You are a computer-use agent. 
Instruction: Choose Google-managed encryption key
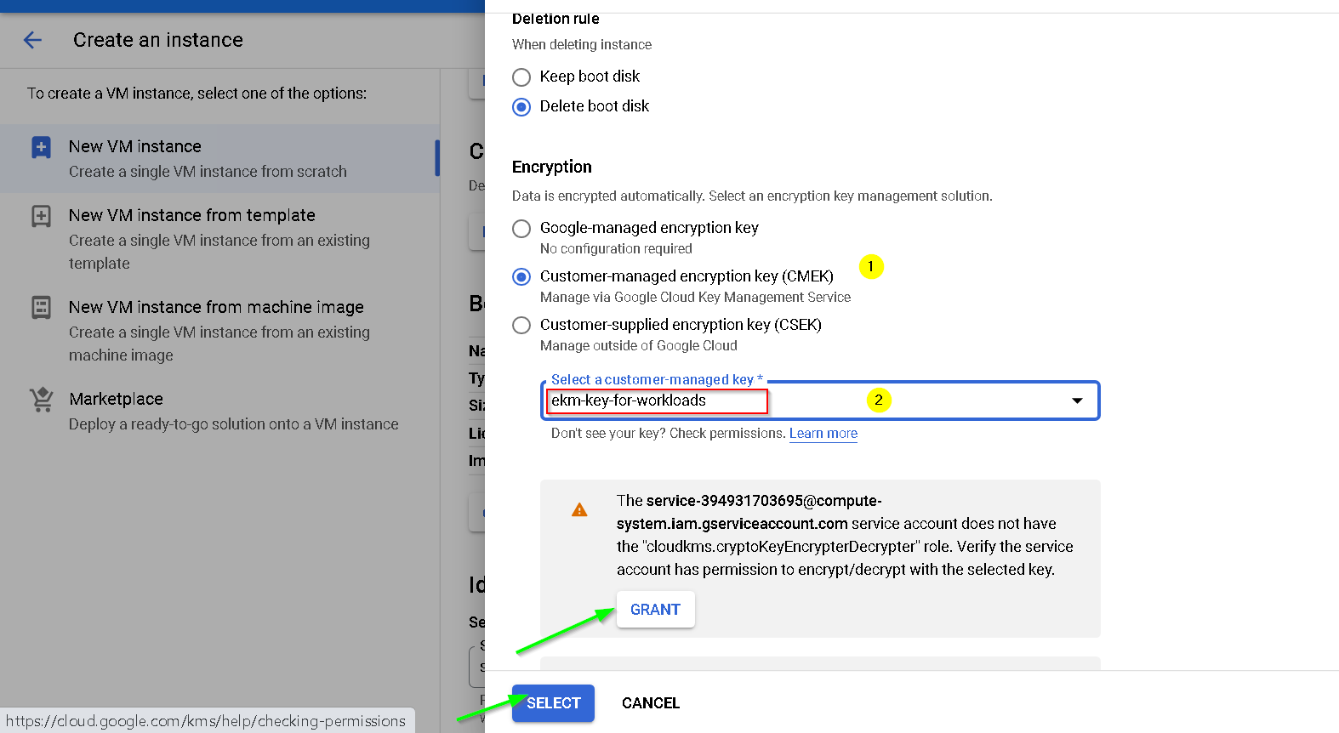[x=521, y=229]
